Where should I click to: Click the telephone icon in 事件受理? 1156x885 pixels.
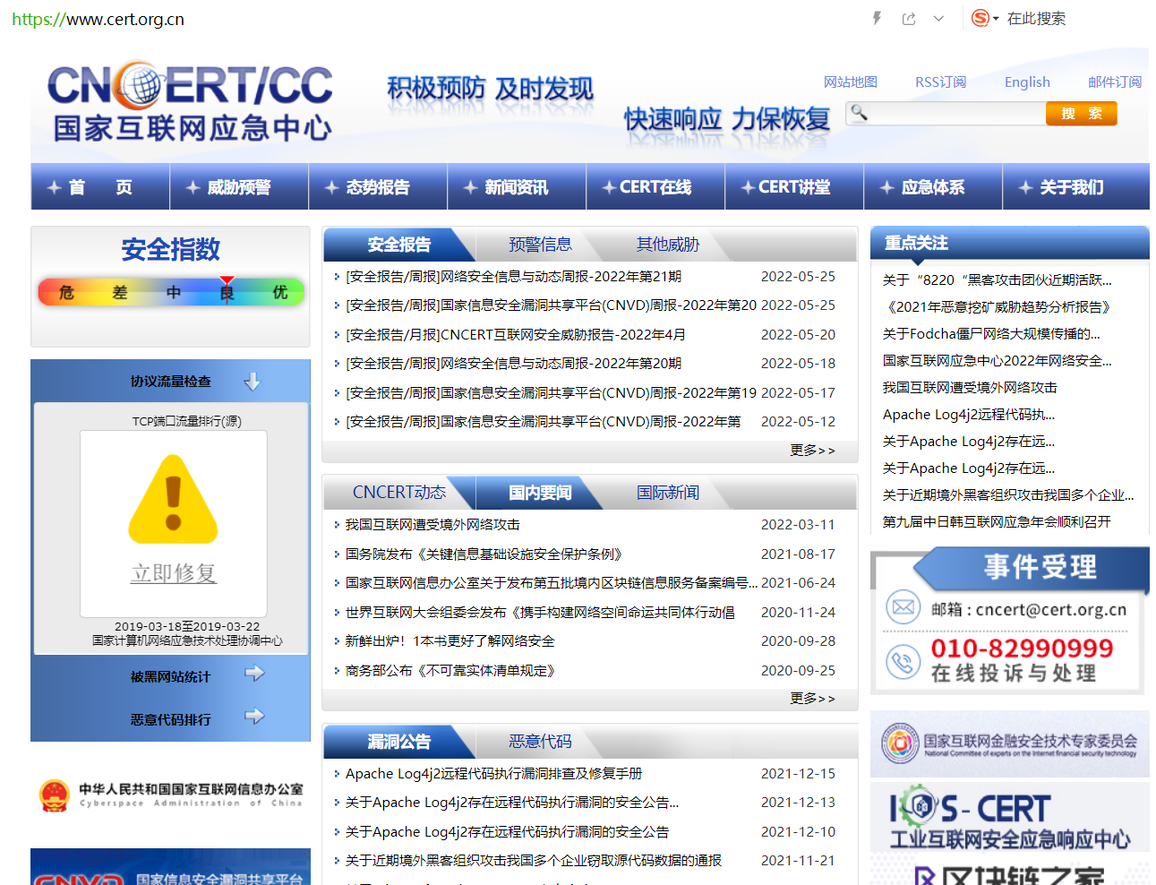(x=903, y=663)
